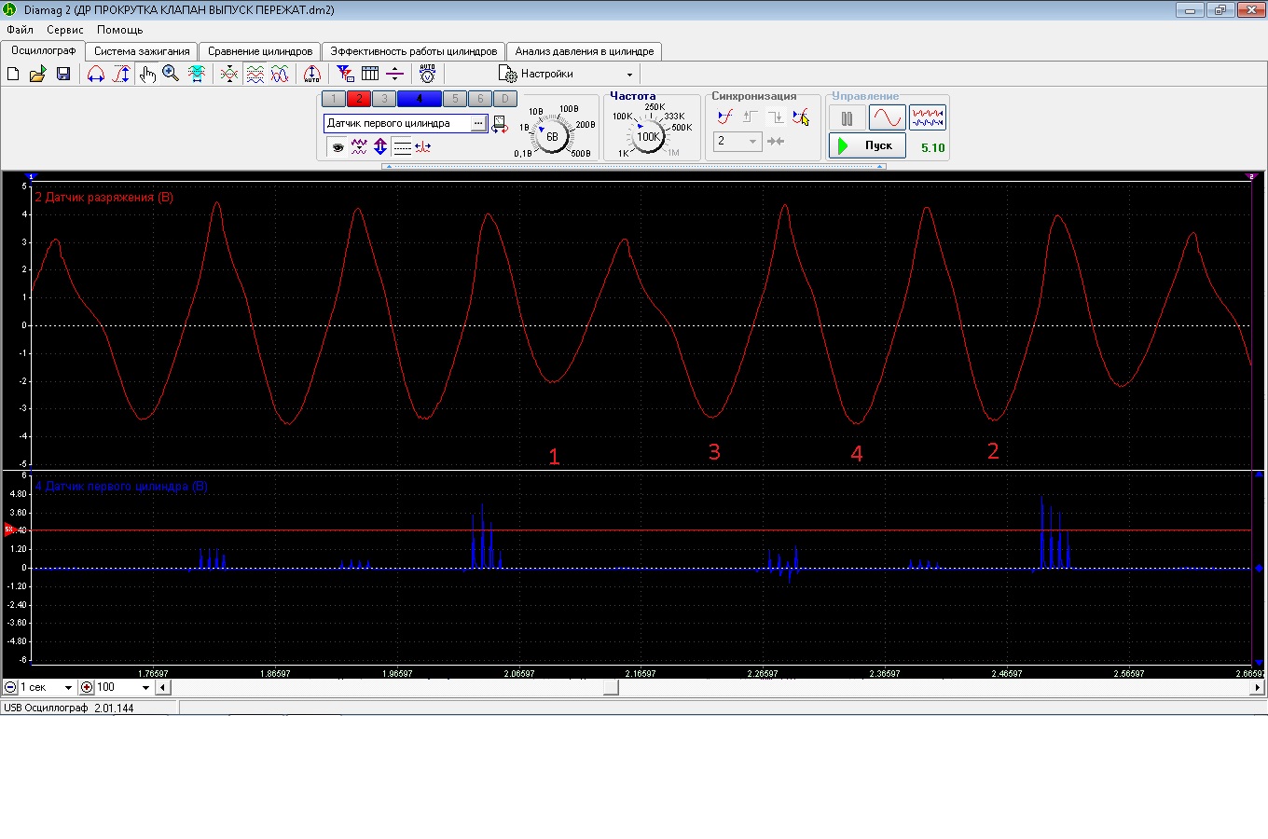Image resolution: width=1268 pixels, height=839 pixels.
Task: Click the table grid icon
Action: (370, 74)
